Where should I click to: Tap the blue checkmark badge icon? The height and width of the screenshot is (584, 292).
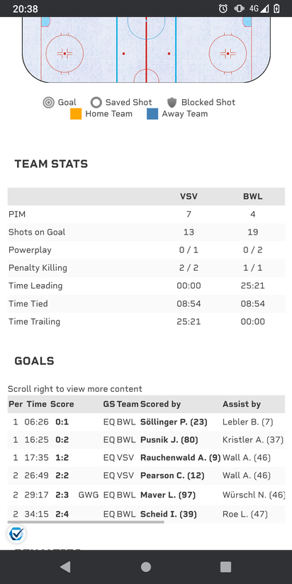tap(16, 534)
